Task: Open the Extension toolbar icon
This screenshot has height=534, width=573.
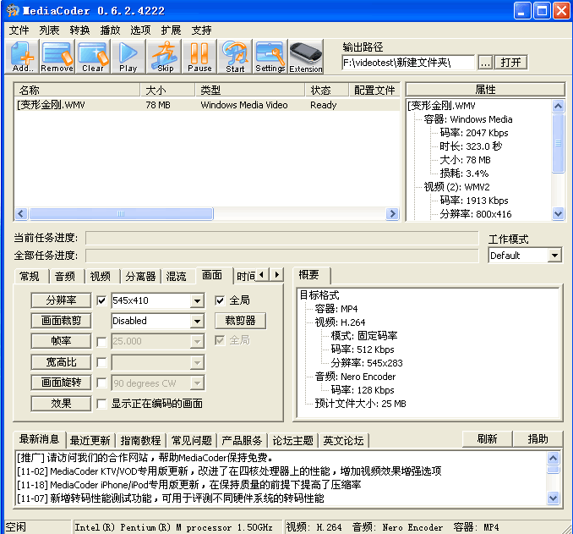Action: (x=306, y=57)
